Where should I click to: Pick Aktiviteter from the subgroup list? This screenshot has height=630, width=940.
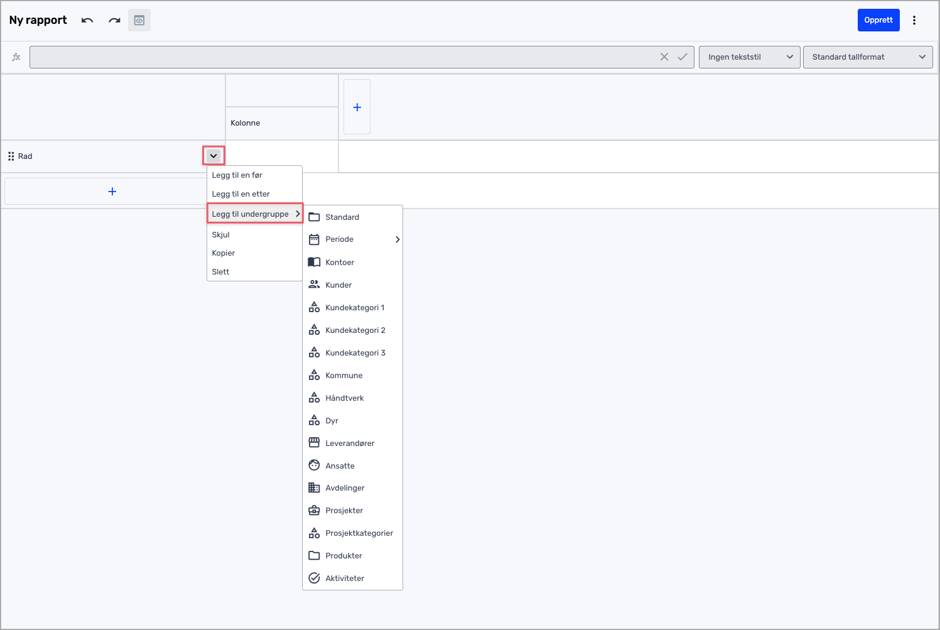click(344, 578)
